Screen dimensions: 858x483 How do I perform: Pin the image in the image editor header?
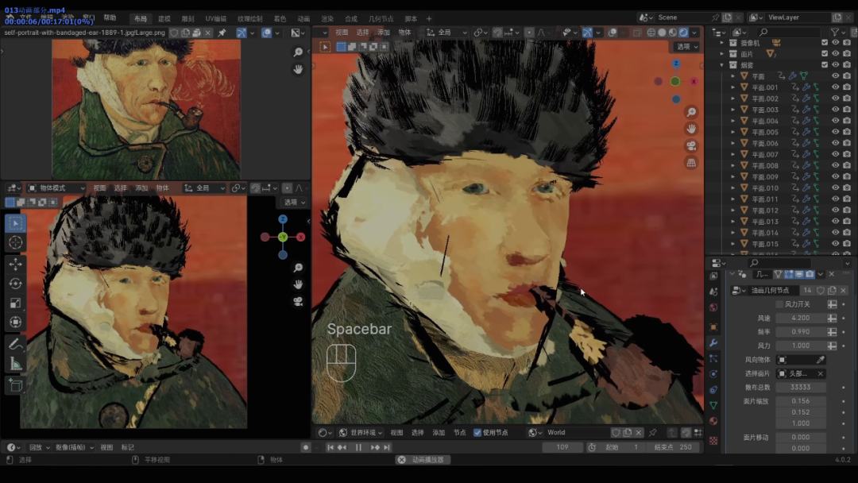222,33
